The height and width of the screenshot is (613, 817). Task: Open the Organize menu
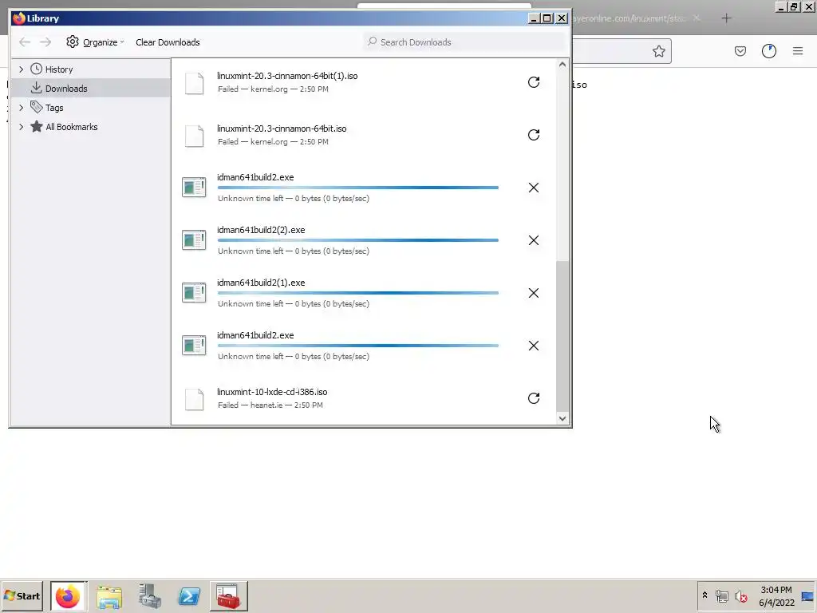(96, 42)
